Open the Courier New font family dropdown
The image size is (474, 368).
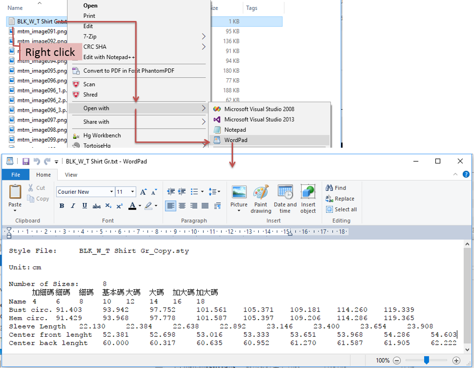pos(111,192)
